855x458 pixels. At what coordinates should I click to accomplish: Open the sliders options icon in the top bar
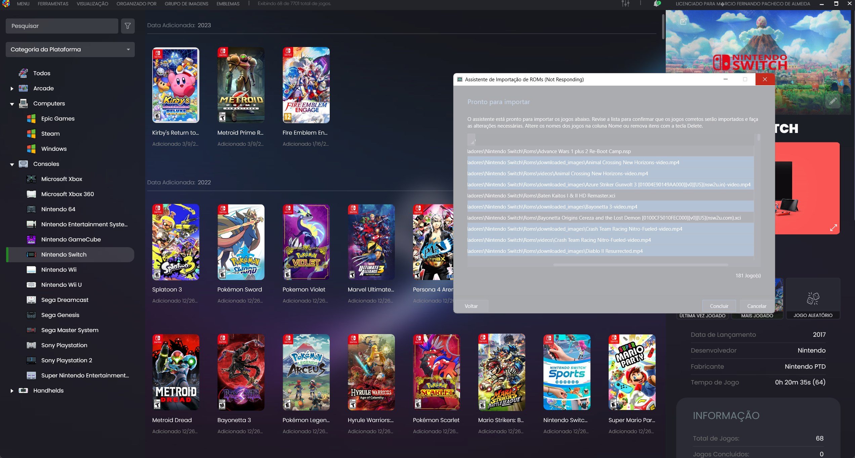coord(625,4)
